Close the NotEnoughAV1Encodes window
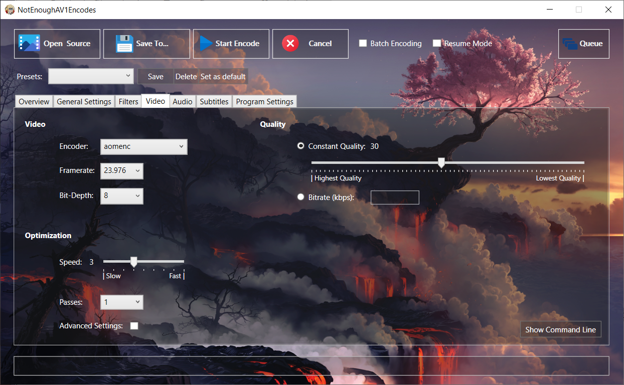The image size is (624, 385). [608, 10]
